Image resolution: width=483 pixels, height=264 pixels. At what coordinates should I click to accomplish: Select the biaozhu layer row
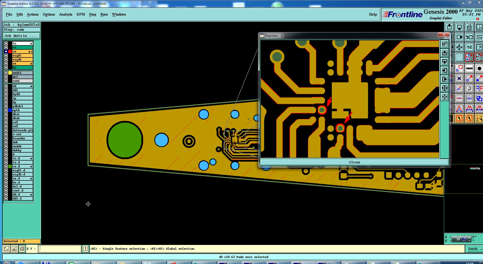[x=23, y=138]
